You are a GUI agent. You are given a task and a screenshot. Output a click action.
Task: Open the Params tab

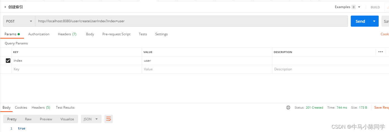[12, 34]
